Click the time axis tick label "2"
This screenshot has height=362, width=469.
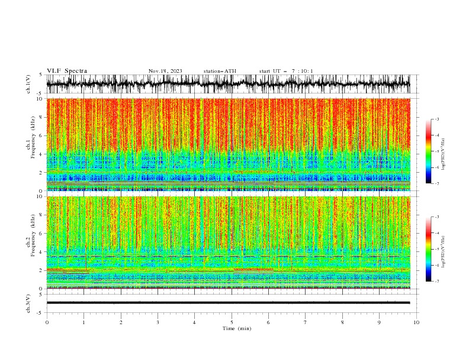121,322
